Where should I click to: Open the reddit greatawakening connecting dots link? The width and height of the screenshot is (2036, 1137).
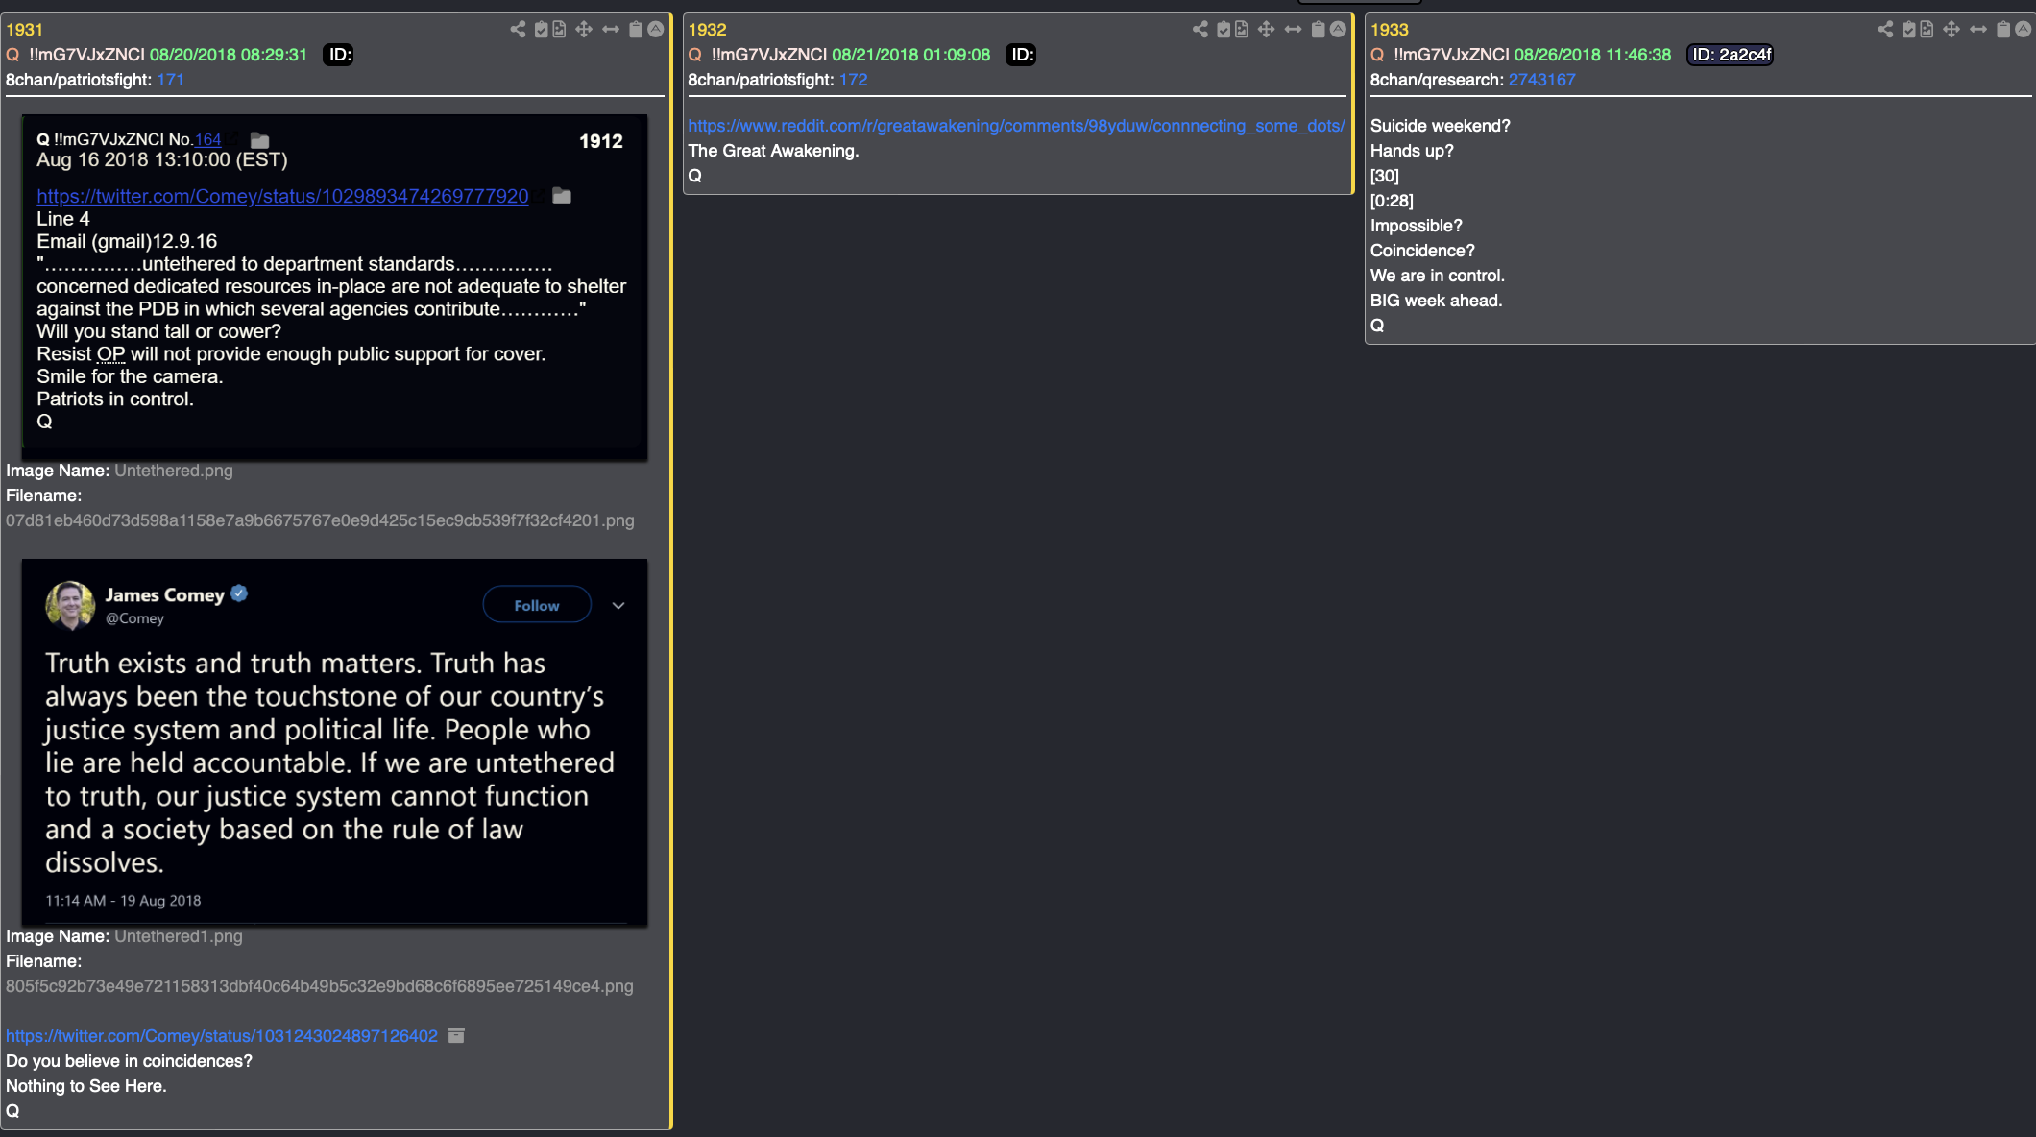pyautogui.click(x=1016, y=126)
